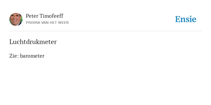Click the letter E of Ensie logo
This screenshot has width=211, height=105.
[x=178, y=19]
